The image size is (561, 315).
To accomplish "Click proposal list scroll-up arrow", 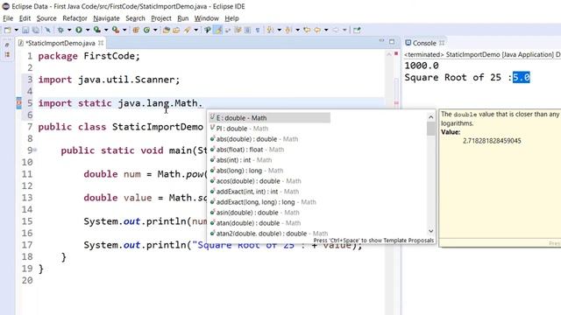I will click(430, 116).
